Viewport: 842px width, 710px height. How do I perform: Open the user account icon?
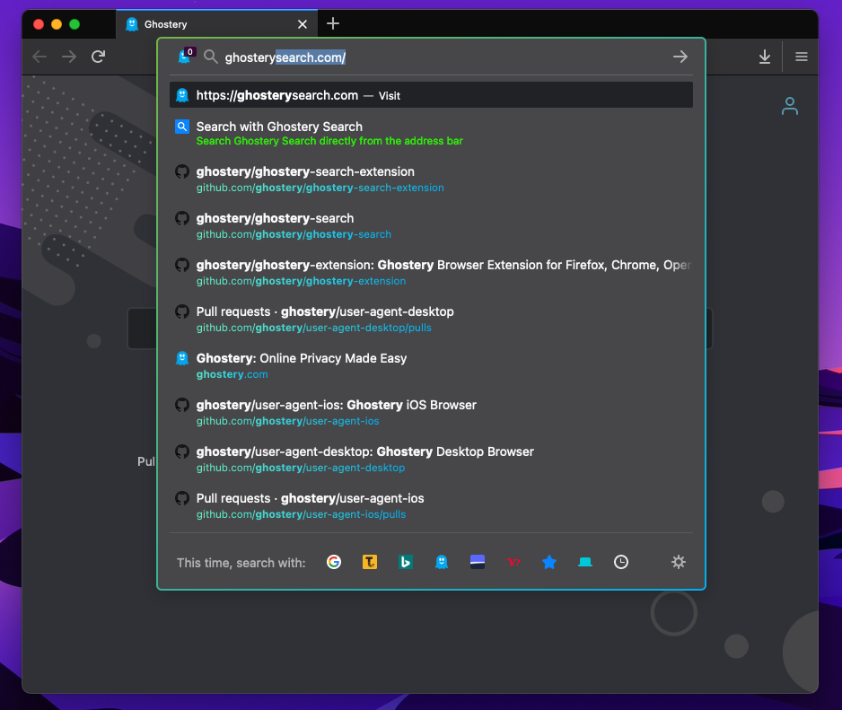789,106
